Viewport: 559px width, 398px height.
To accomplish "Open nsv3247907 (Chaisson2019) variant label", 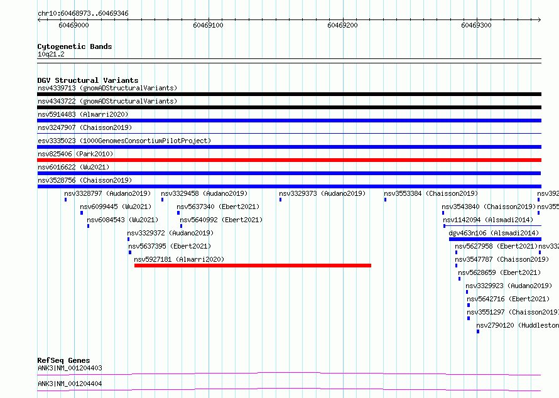I will tap(85, 127).
